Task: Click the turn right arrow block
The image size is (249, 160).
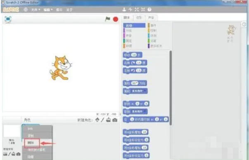Action: 135,63
